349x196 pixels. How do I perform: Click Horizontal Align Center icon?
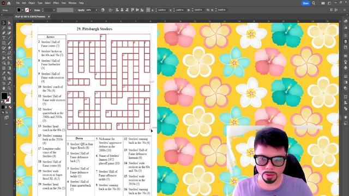click(122, 10)
